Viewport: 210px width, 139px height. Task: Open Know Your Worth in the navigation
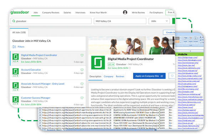98,12
